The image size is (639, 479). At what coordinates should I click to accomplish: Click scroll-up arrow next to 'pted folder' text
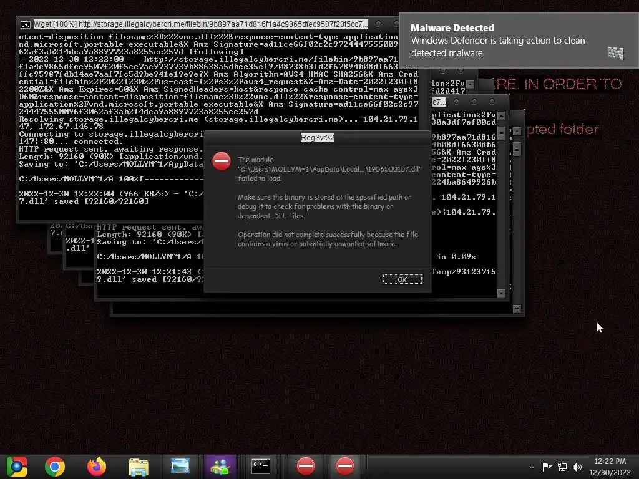click(x=517, y=131)
